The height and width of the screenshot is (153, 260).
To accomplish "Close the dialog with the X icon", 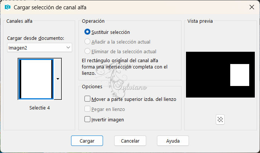I will pos(252,7).
